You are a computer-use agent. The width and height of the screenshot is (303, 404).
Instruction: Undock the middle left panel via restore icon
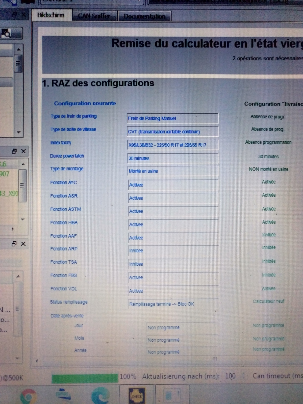(14, 151)
